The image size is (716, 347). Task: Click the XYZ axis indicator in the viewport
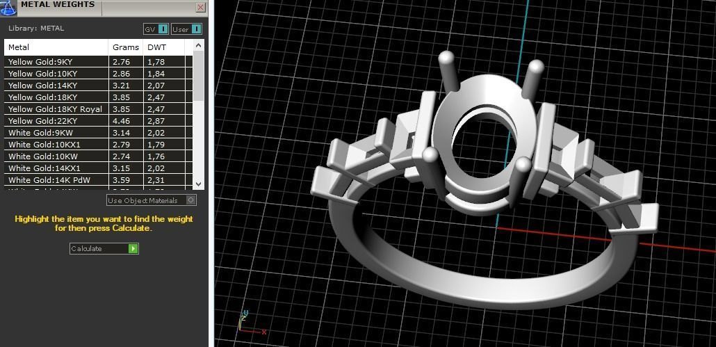(x=252, y=323)
